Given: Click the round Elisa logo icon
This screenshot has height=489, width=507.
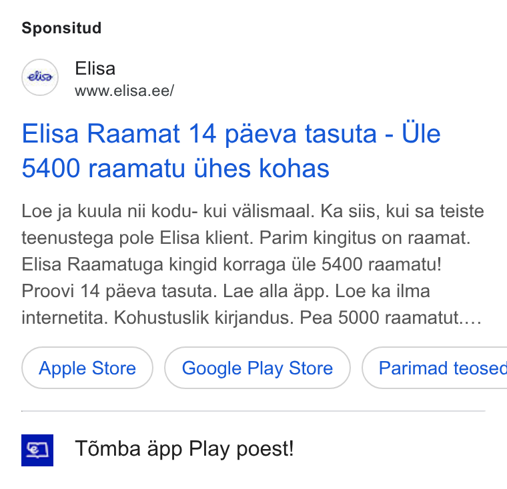Looking at the screenshot, I should pos(40,77).
